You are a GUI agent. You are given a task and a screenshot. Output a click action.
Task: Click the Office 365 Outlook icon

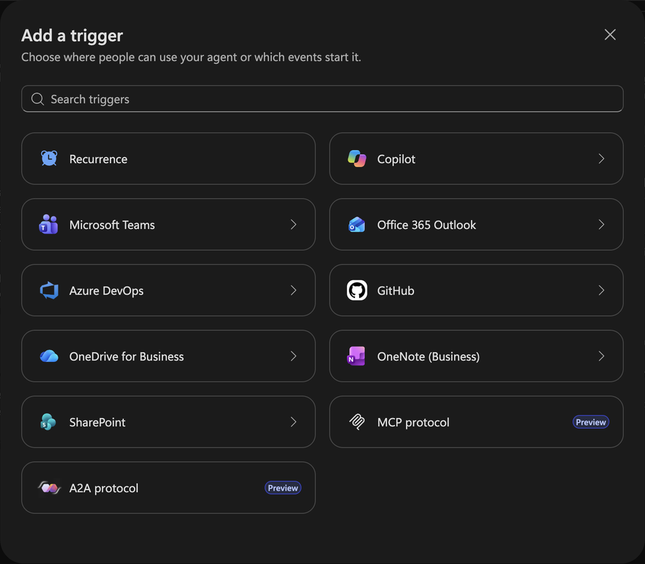pyautogui.click(x=356, y=225)
